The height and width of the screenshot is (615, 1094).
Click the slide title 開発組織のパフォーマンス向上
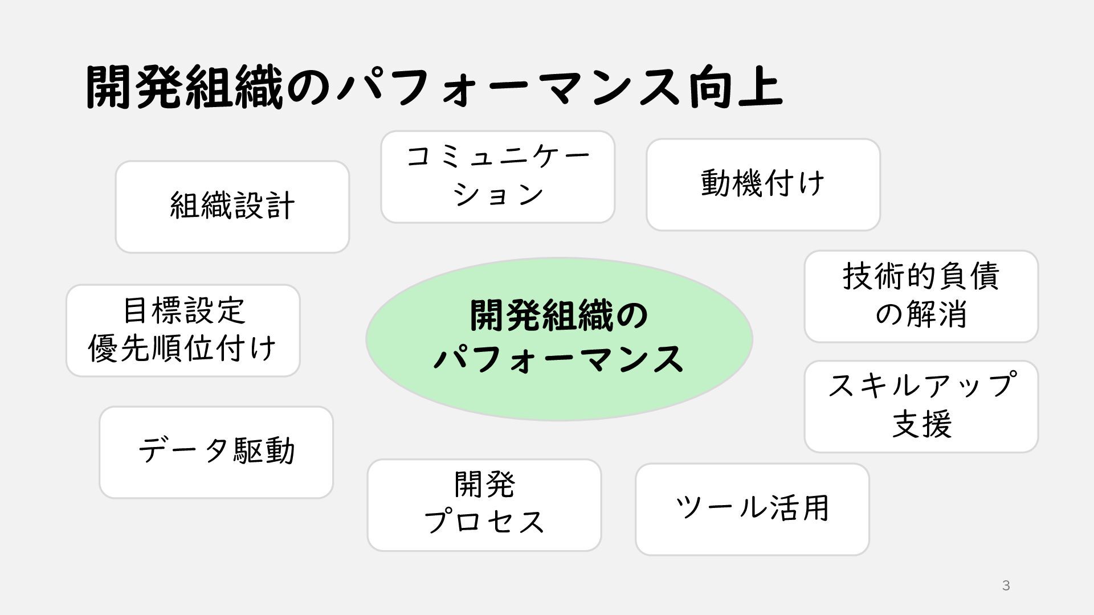click(x=434, y=87)
